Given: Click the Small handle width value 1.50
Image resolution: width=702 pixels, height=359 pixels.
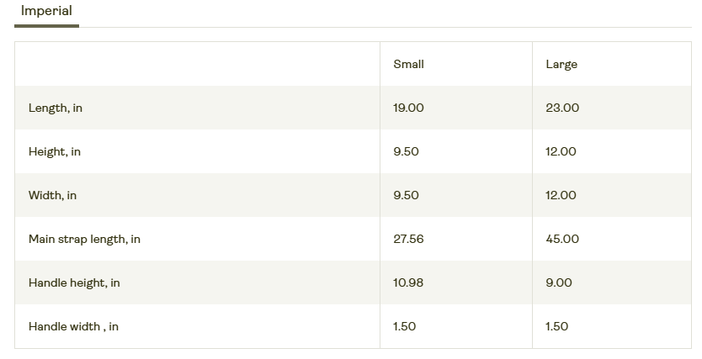Looking at the screenshot, I should [404, 327].
